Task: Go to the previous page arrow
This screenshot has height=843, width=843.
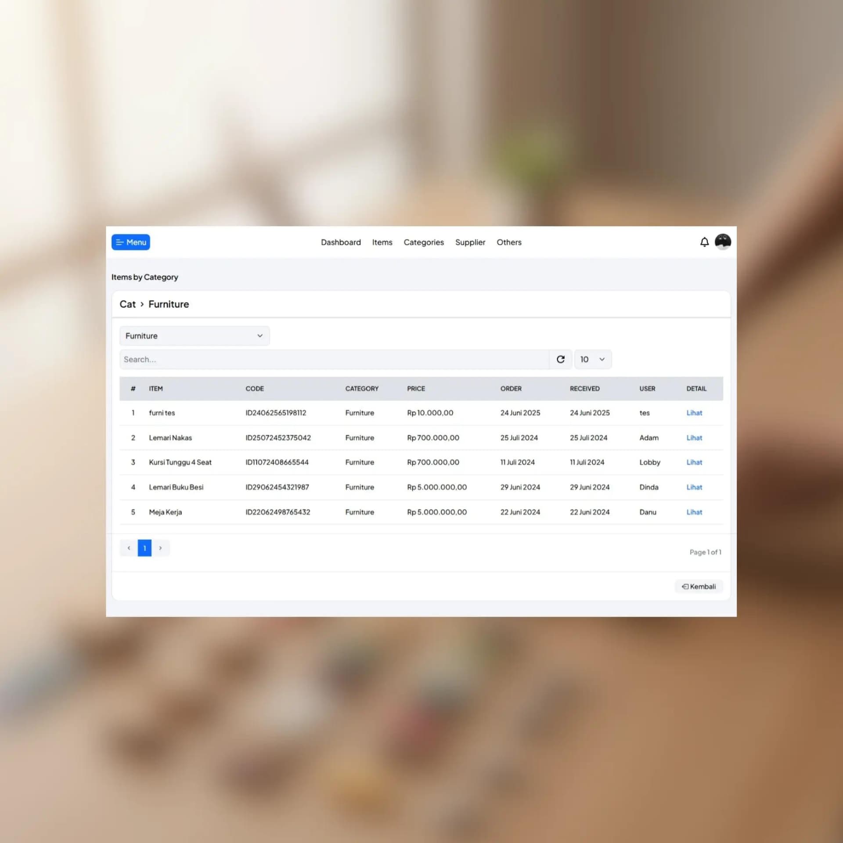Action: [129, 548]
